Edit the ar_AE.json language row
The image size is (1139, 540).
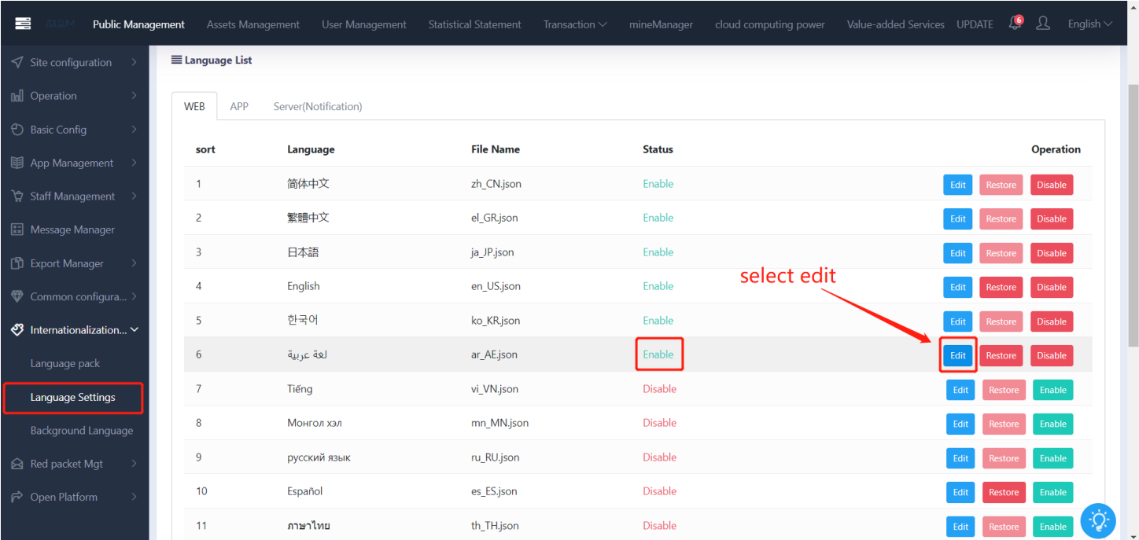[958, 355]
